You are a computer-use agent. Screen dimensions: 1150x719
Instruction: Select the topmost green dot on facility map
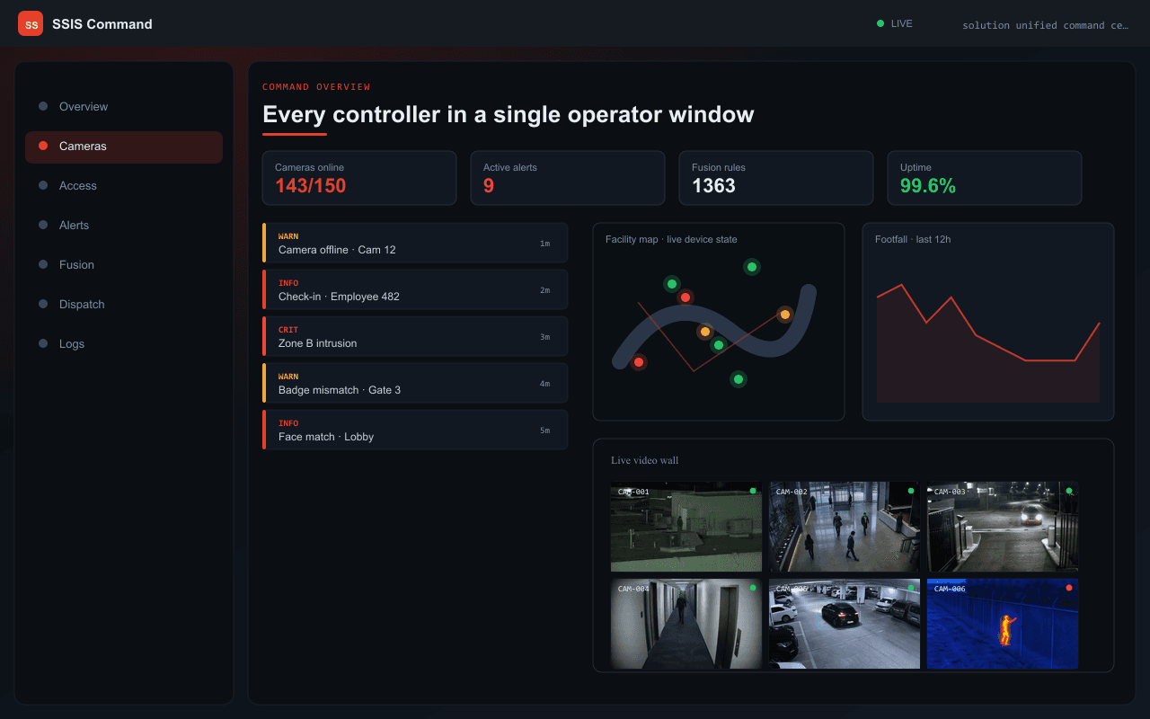click(752, 267)
